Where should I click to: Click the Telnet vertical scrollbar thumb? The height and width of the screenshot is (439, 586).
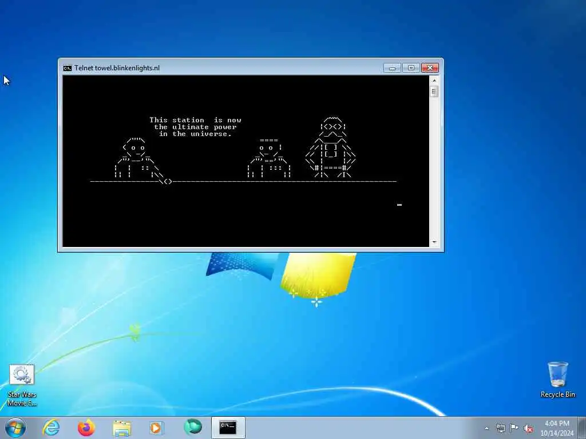coord(434,91)
